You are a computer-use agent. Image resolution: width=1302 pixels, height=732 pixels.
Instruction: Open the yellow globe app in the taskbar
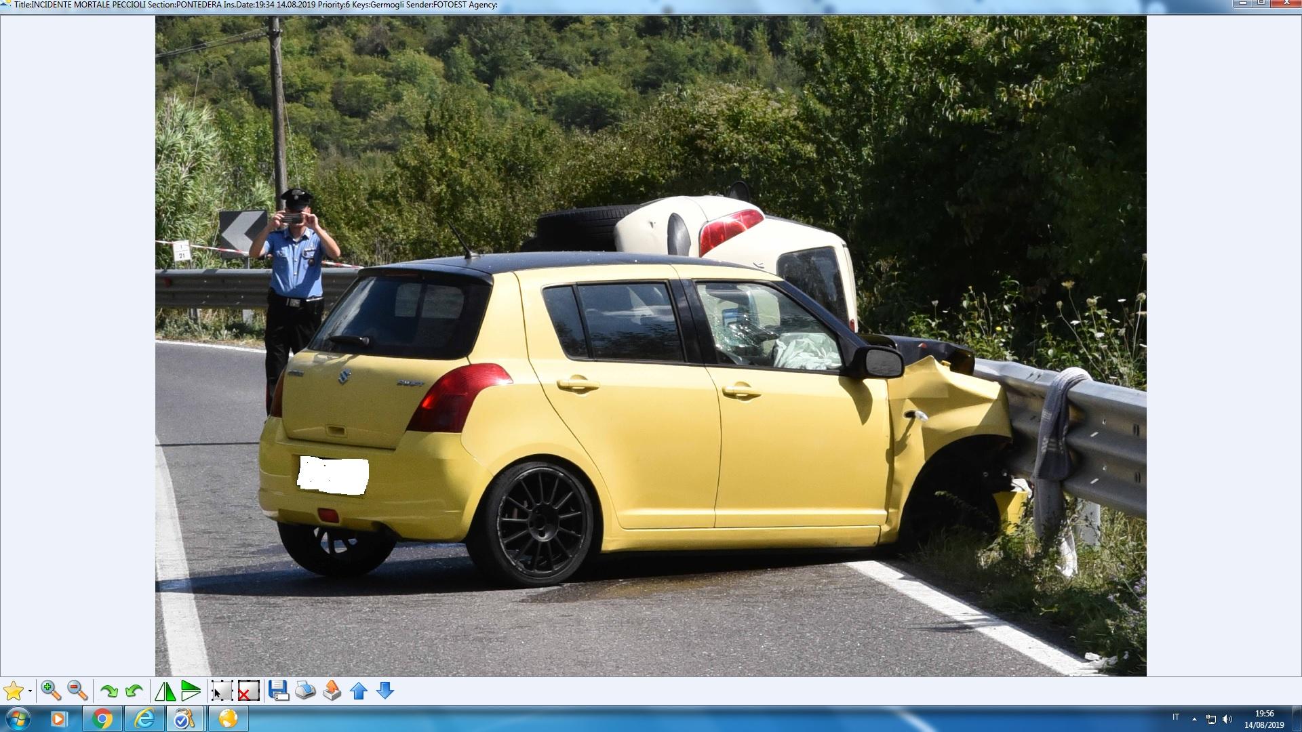pos(228,718)
